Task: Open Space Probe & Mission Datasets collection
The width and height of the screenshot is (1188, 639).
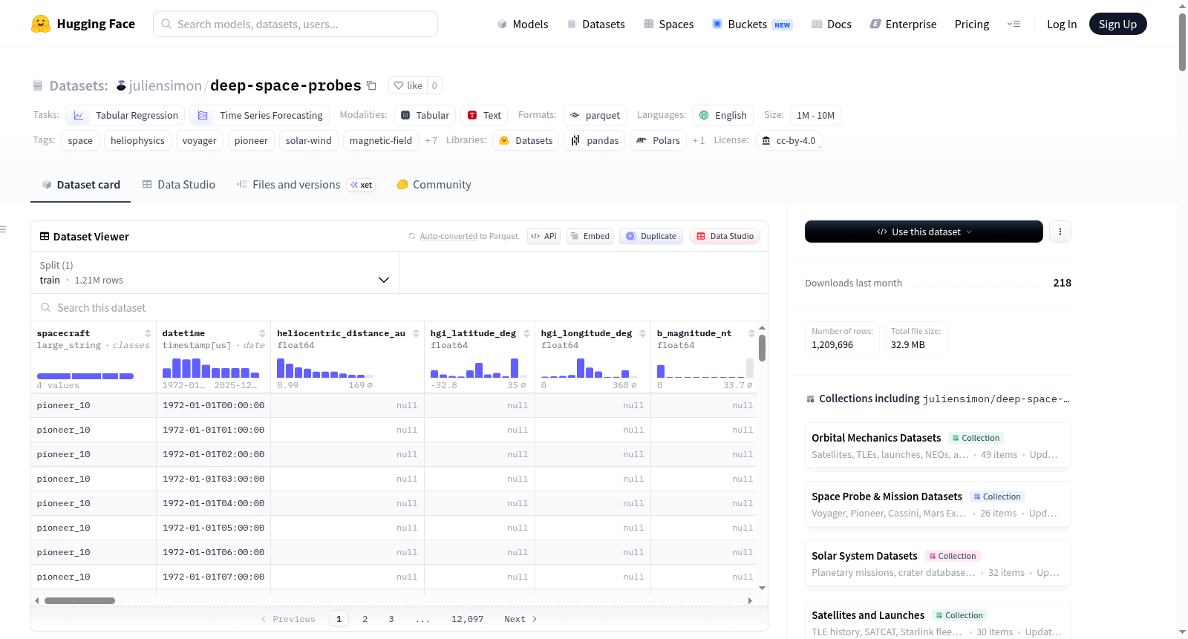Action: pyautogui.click(x=938, y=504)
